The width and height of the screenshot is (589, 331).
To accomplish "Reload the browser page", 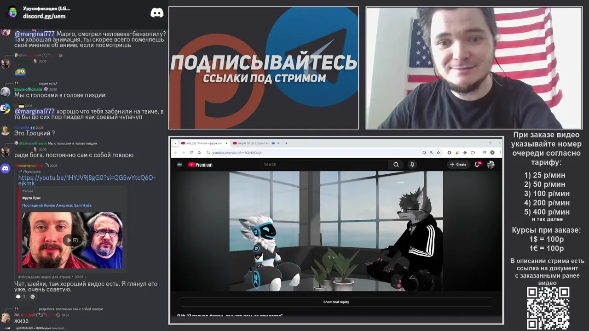I will [191, 153].
